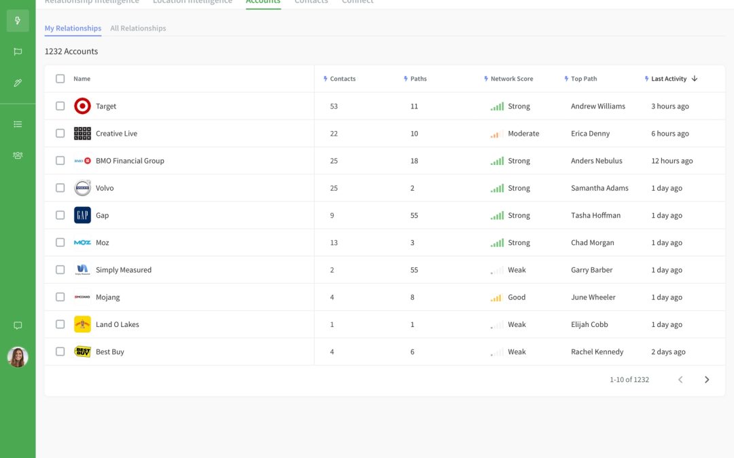734x458 pixels.
Task: Click the Best Buy logo icon
Action: [82, 352]
